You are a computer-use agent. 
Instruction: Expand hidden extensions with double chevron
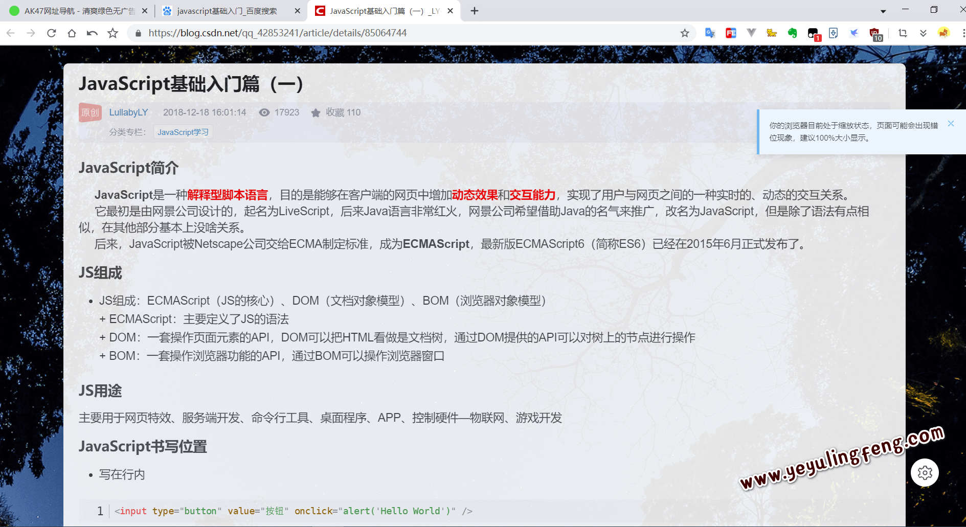pyautogui.click(x=923, y=33)
